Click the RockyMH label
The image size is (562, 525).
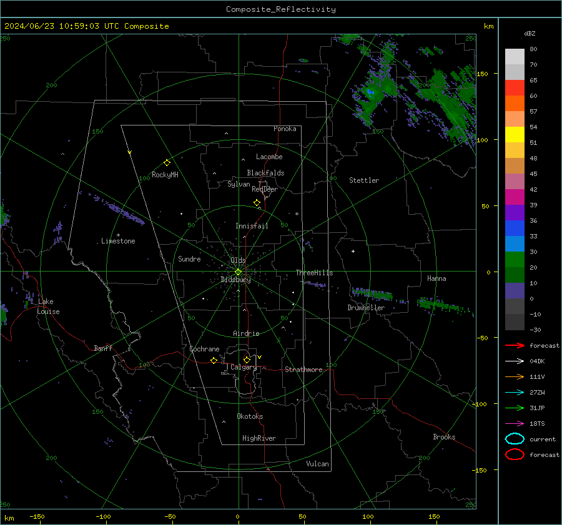click(165, 175)
